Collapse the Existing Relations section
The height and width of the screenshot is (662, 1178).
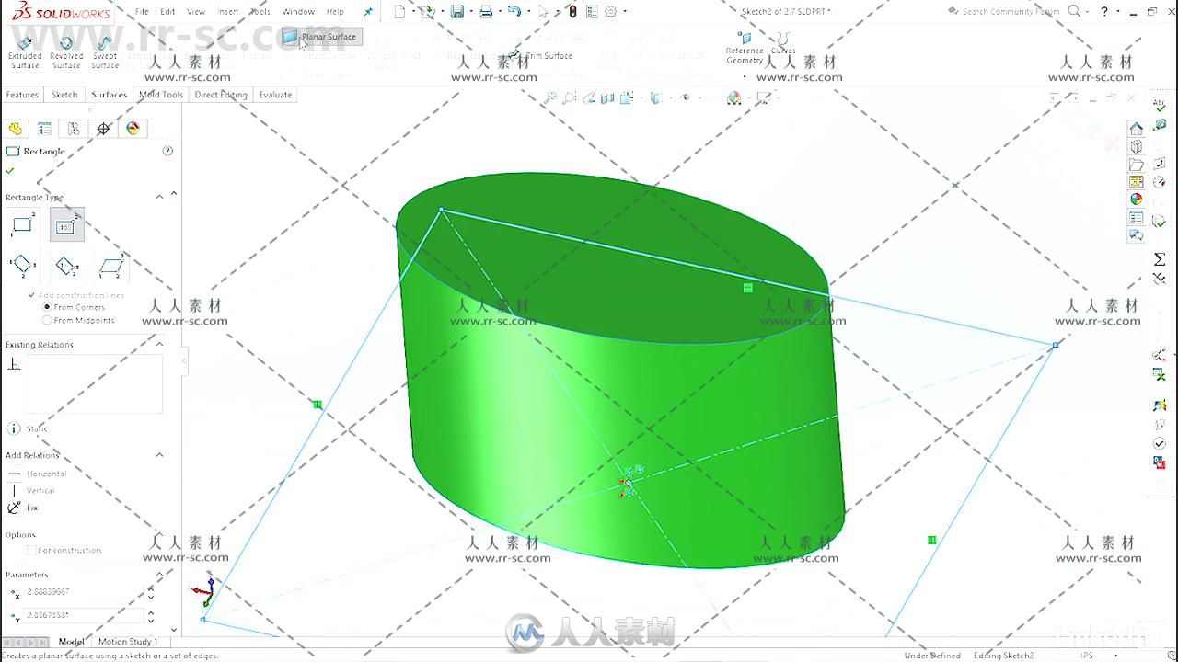point(159,344)
